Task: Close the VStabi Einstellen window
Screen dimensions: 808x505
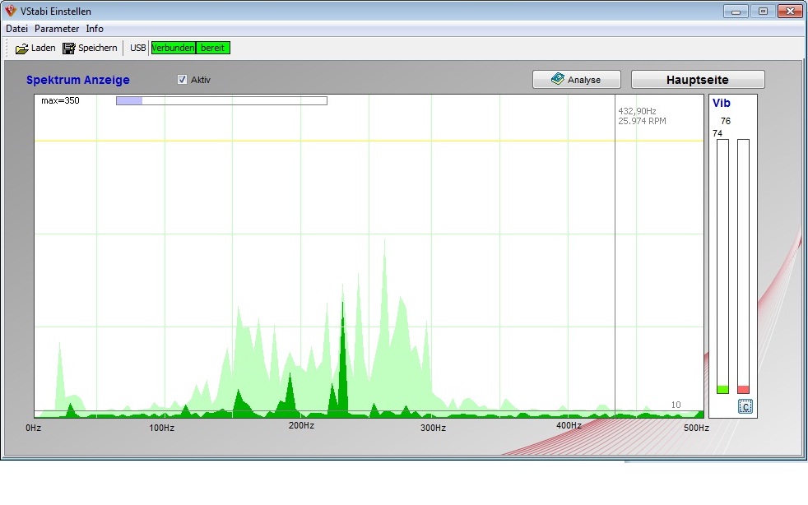Action: pos(790,12)
